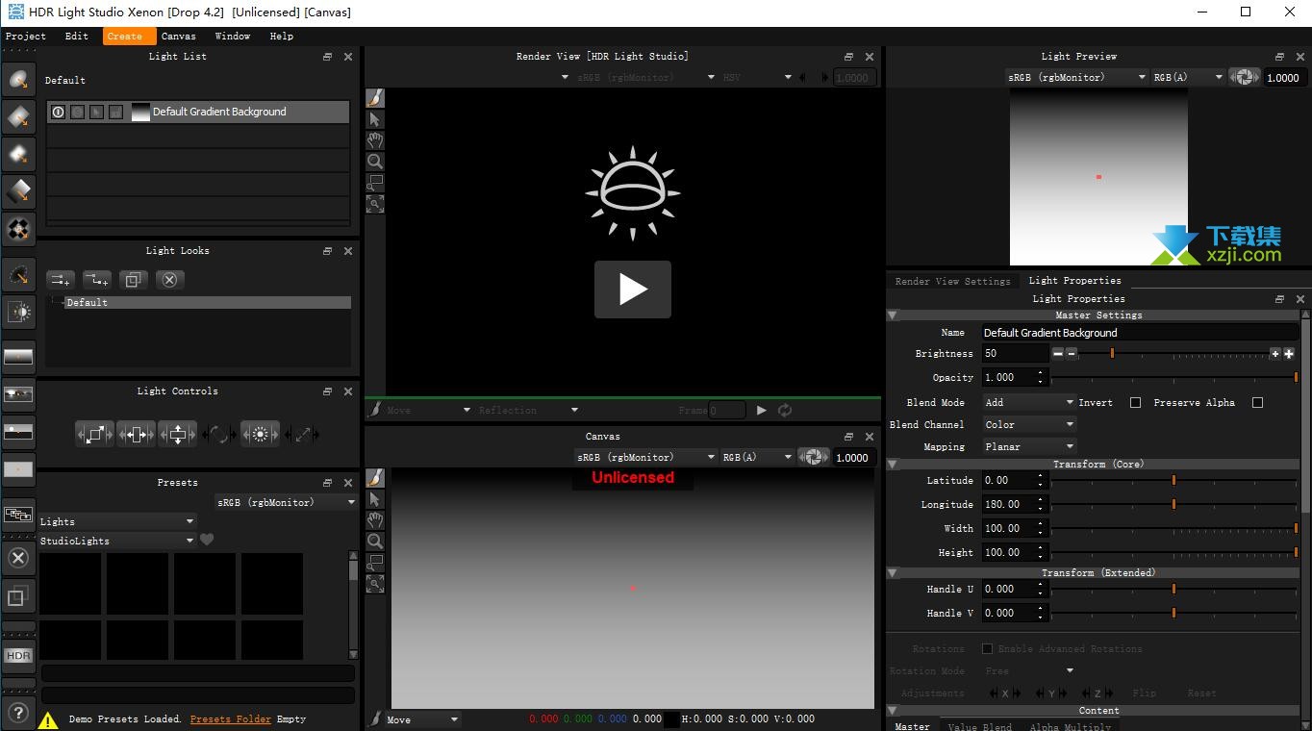Click the scale light control icon

pyautogui.click(x=94, y=435)
